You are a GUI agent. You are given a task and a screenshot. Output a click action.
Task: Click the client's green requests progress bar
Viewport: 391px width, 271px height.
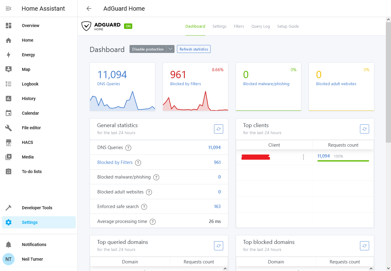click(343, 161)
